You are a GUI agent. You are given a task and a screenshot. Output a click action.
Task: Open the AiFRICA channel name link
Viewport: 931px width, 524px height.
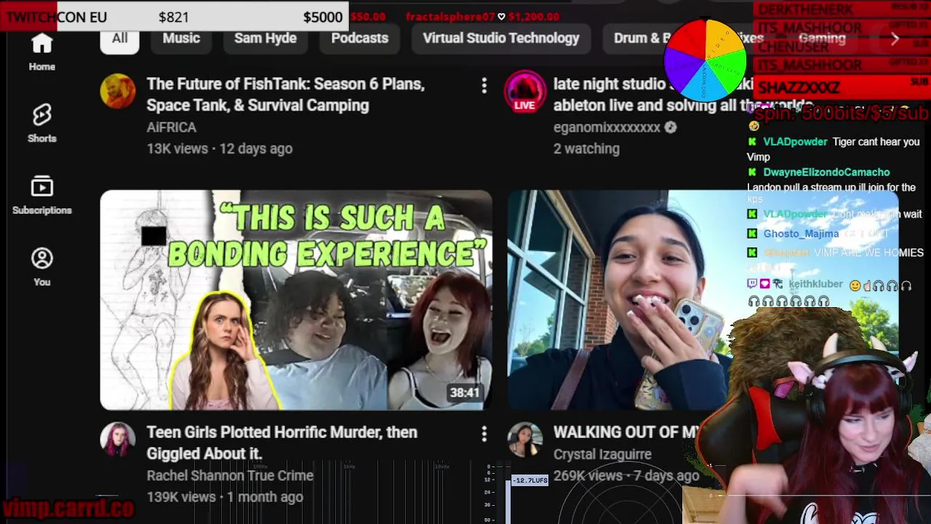171,127
